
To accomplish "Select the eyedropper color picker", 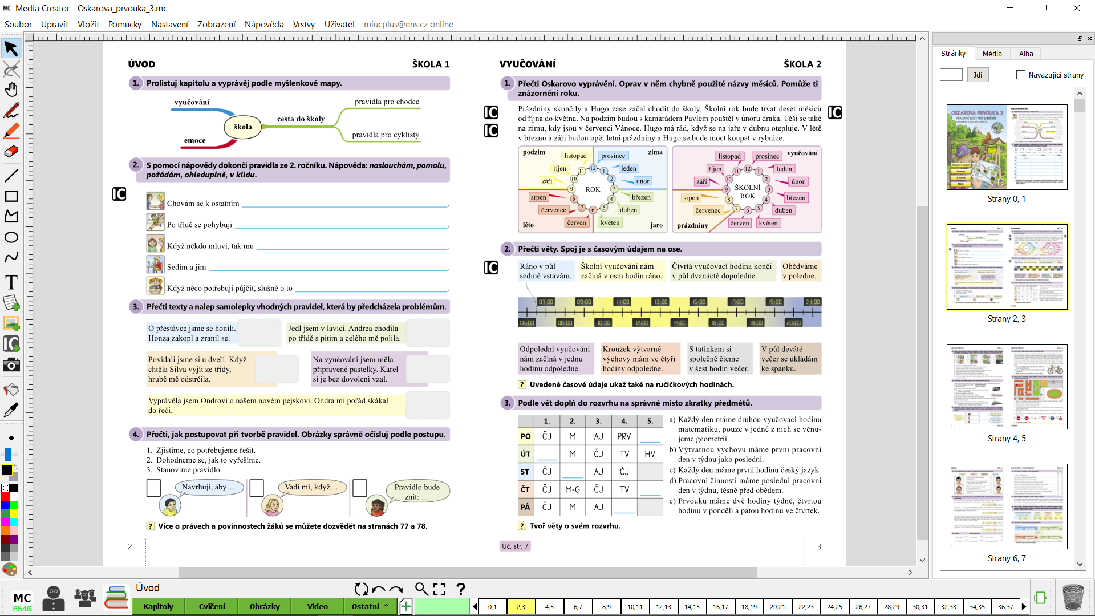I will click(11, 410).
